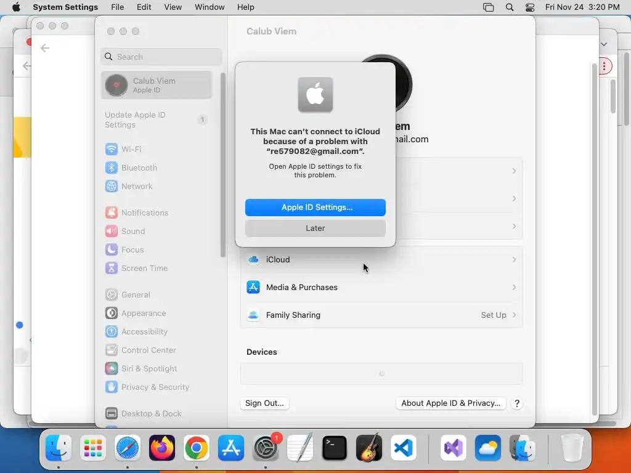This screenshot has height=473, width=631.
Task: Open Trash in the Dock
Action: (x=572, y=448)
